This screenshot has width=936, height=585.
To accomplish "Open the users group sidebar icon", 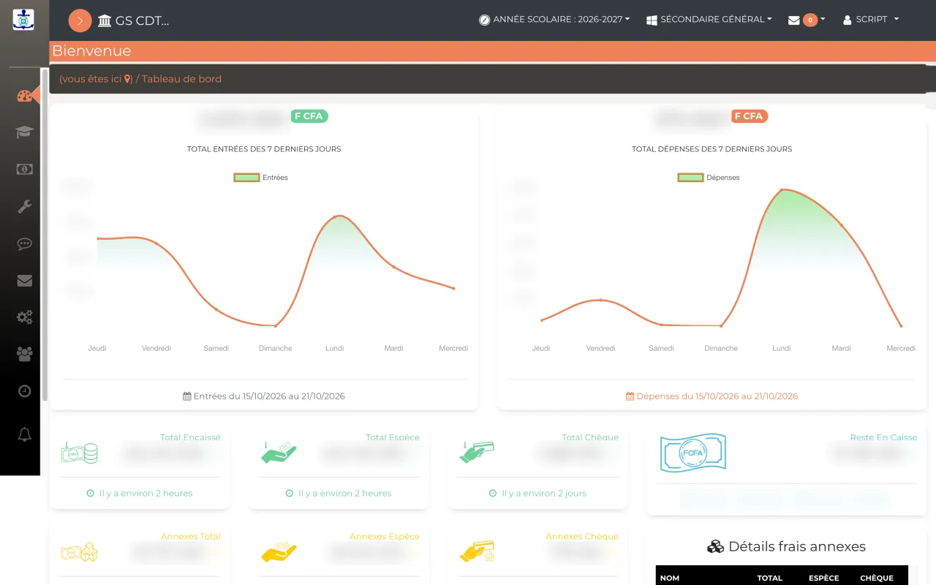I will pos(24,354).
